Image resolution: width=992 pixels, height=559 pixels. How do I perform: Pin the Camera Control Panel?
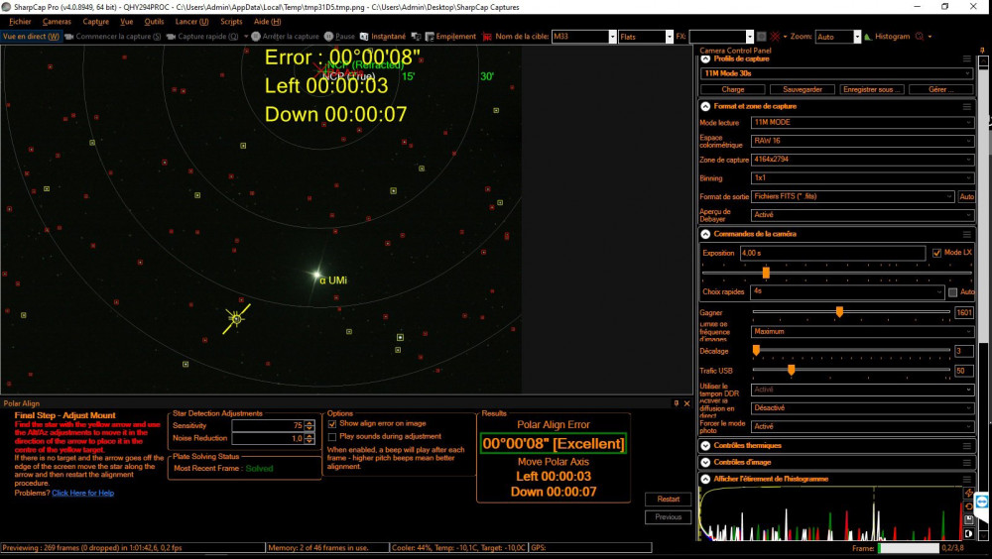coord(982,50)
